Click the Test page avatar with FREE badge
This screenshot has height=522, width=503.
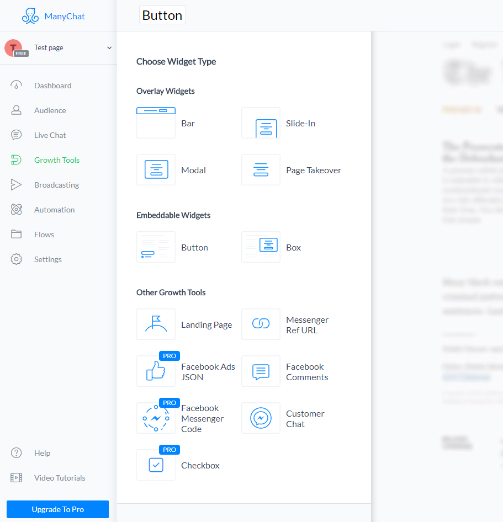(16, 48)
